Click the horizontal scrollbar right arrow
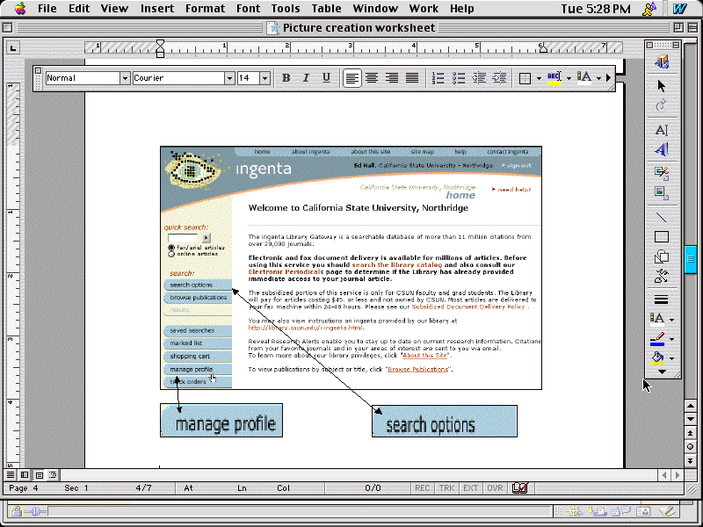 pos(678,475)
